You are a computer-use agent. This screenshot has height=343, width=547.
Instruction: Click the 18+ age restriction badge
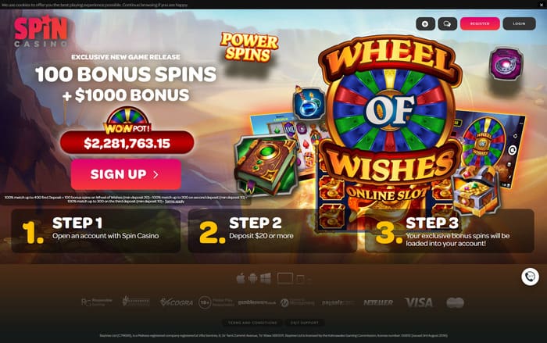(x=205, y=302)
